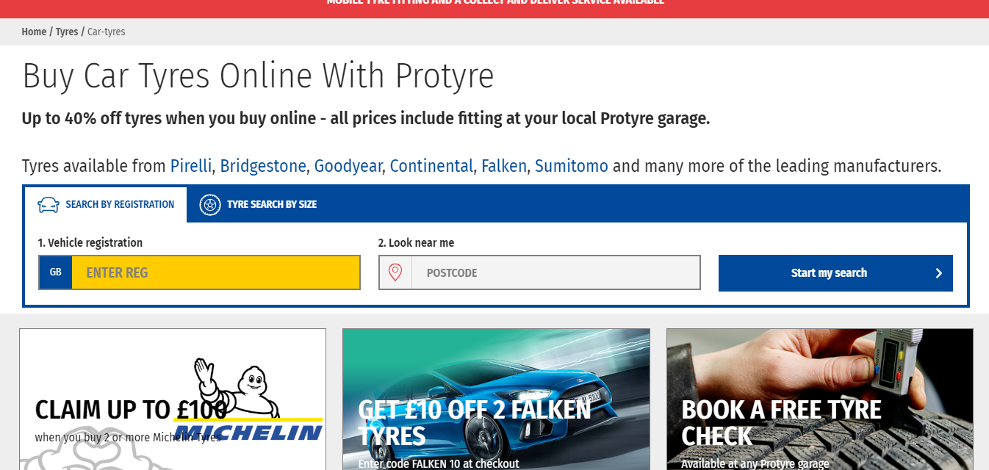This screenshot has height=470, width=989.
Task: Click 'Enter code FALKEN 10 at checkout' text
Action: [439, 463]
